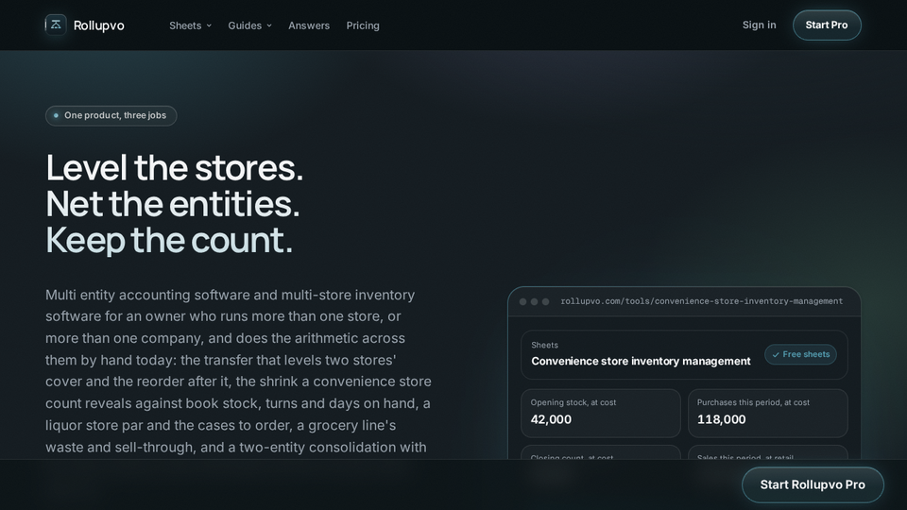Click the 'Keep the count.' headline line
The height and width of the screenshot is (510, 907).
click(169, 240)
